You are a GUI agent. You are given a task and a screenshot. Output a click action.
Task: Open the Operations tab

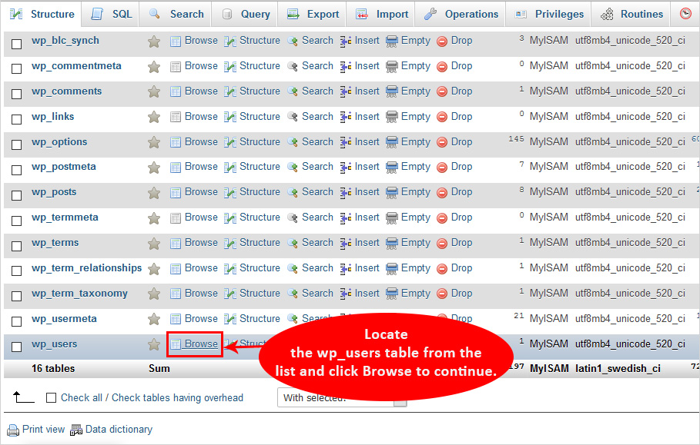tap(461, 14)
